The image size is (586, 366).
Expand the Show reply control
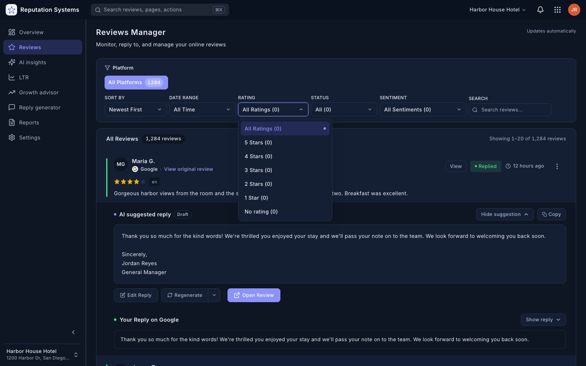(543, 320)
